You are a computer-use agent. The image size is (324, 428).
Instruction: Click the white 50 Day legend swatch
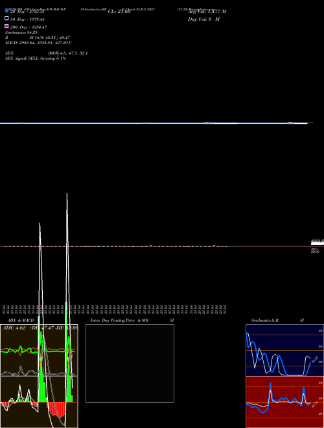tap(6, 19)
